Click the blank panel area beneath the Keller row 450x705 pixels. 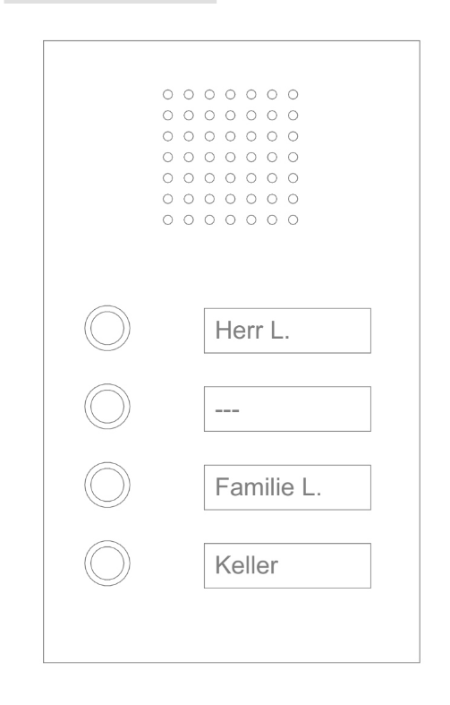click(232, 625)
